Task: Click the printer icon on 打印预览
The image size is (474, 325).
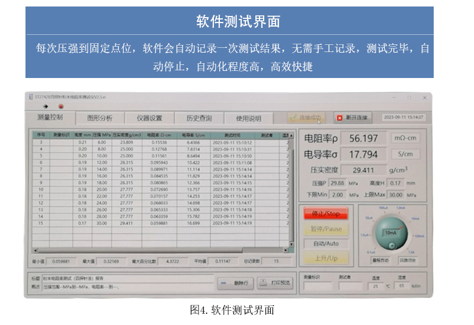Action: click(264, 283)
